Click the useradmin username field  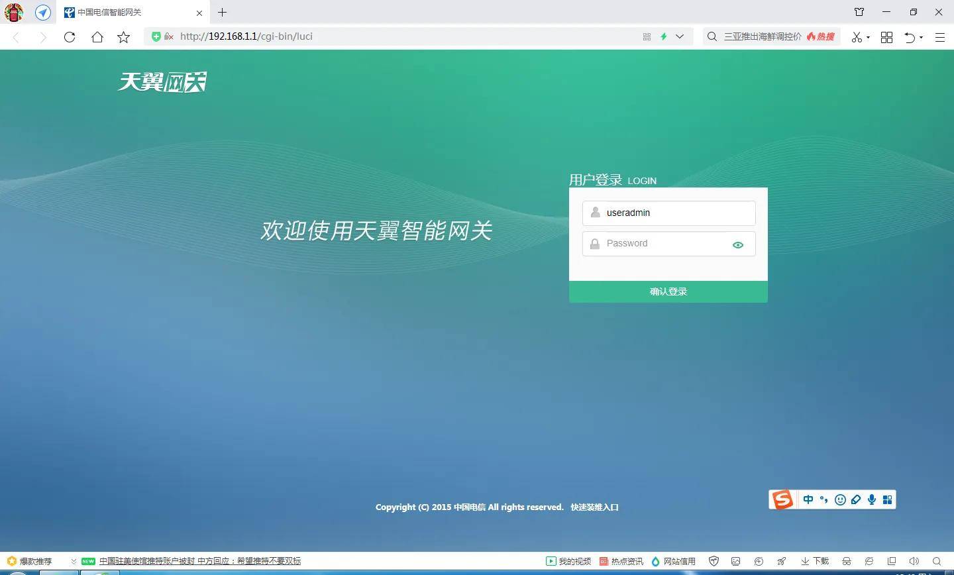(669, 213)
